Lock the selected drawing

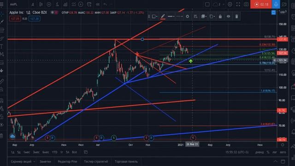point(220,17)
